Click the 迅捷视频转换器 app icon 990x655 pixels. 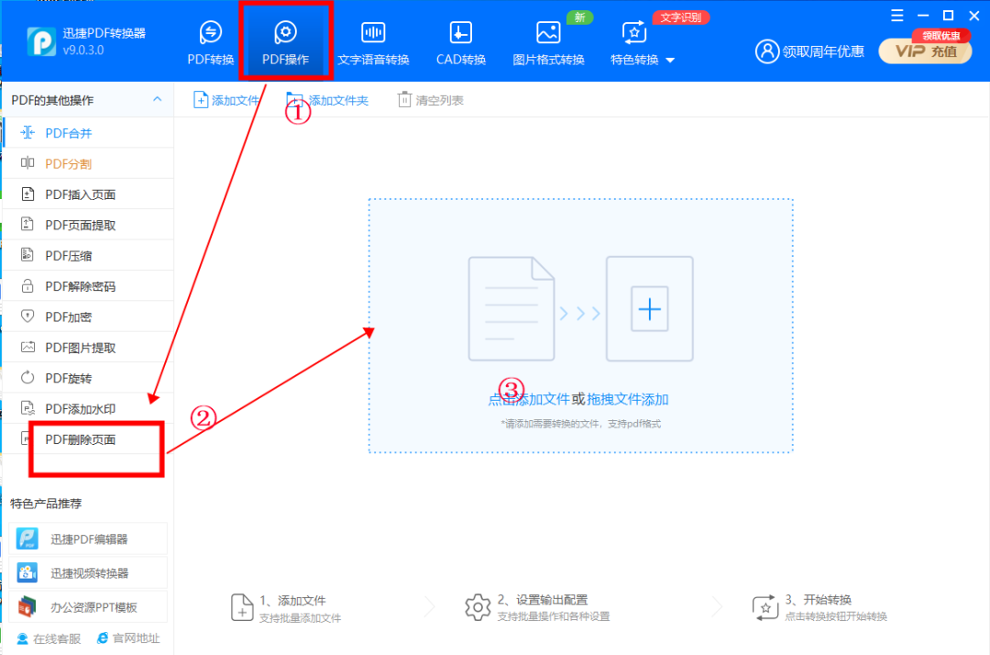click(x=27, y=572)
